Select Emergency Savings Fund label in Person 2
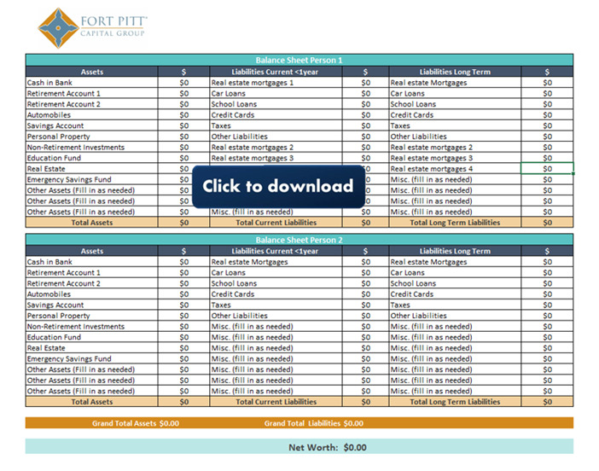 [x=68, y=359]
